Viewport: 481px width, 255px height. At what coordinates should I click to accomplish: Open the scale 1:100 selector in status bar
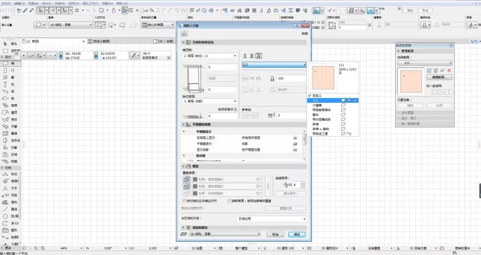click(153, 248)
